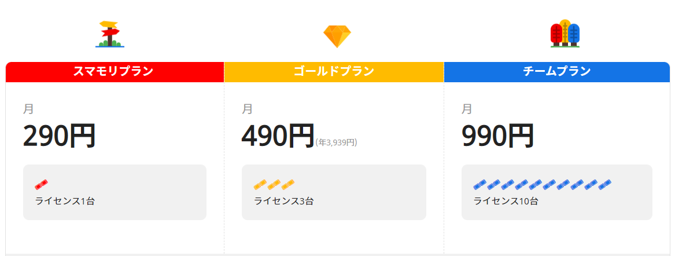Click the ライセンス10台 label
The image size is (675, 256).
click(x=506, y=202)
